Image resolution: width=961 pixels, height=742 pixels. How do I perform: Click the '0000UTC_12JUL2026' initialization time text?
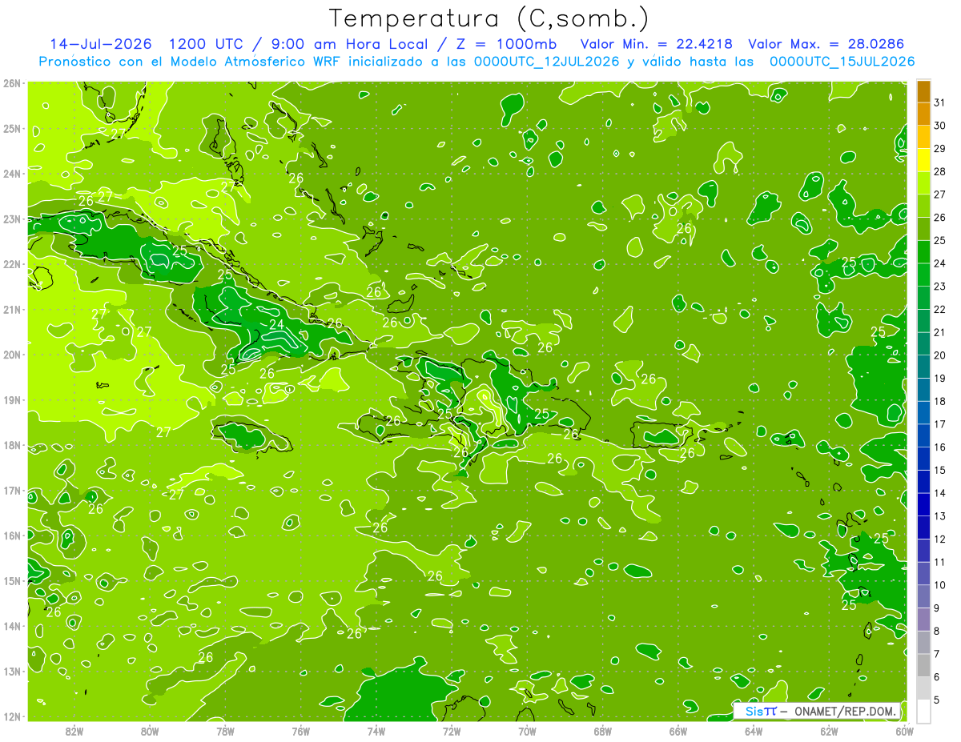547,62
